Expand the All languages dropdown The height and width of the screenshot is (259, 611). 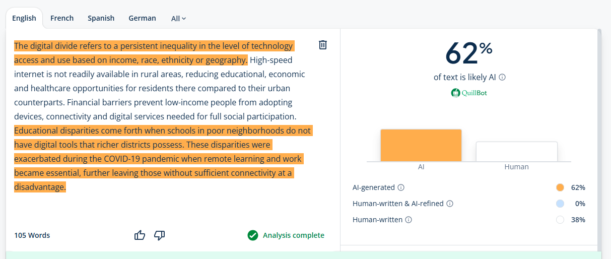pos(178,19)
